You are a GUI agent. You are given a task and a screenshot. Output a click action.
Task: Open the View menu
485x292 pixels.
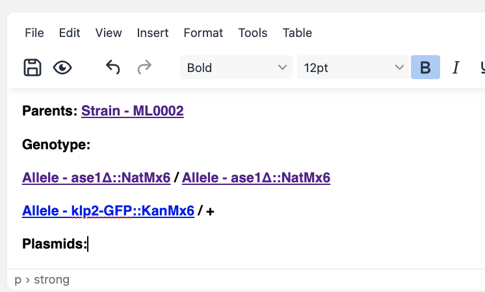point(109,32)
